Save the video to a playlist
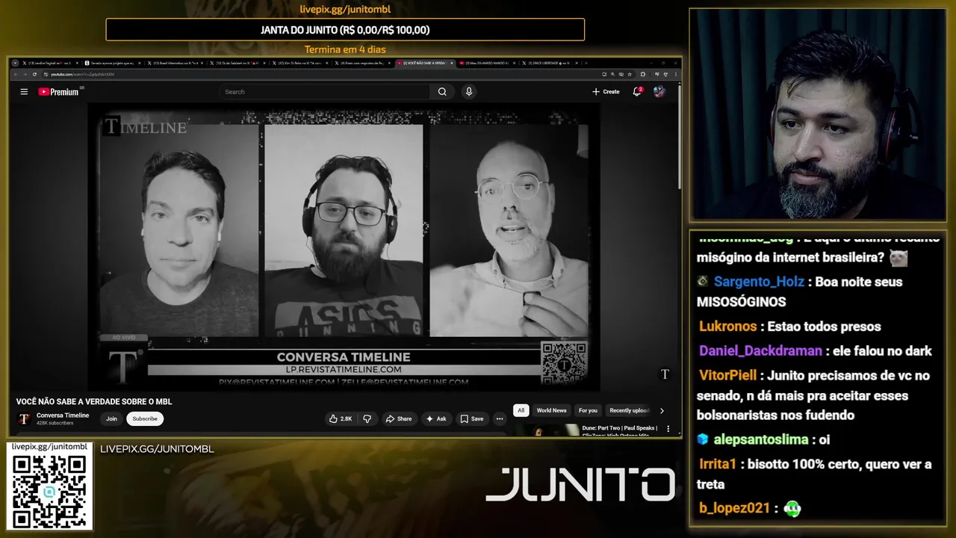Viewport: 956px width, 538px height. coord(472,419)
